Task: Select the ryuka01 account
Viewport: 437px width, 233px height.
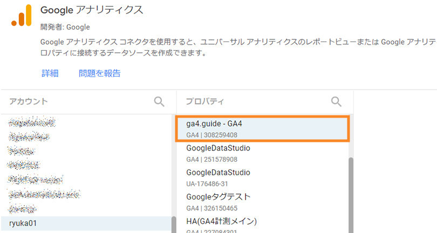Action: [86, 223]
